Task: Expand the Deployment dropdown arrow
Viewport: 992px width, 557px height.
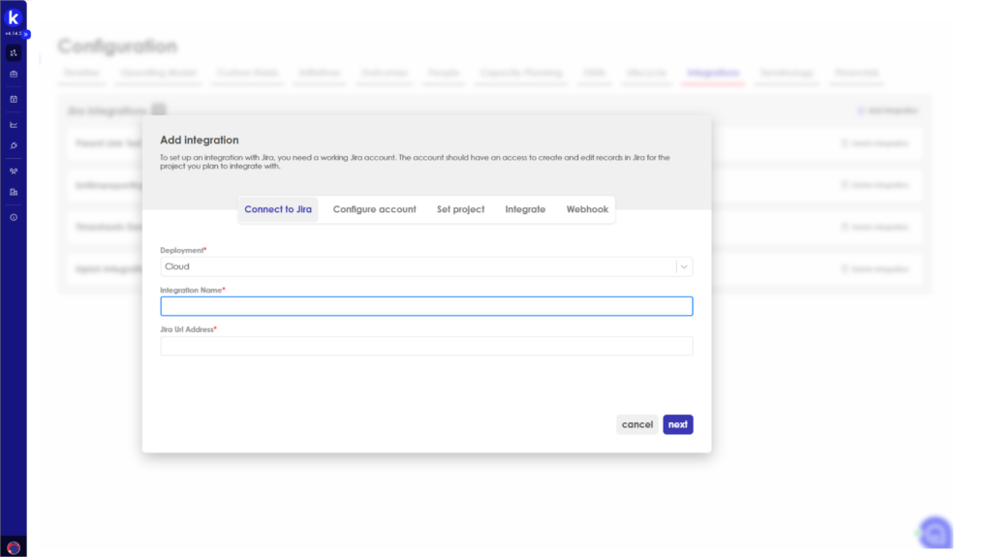Action: (x=684, y=266)
